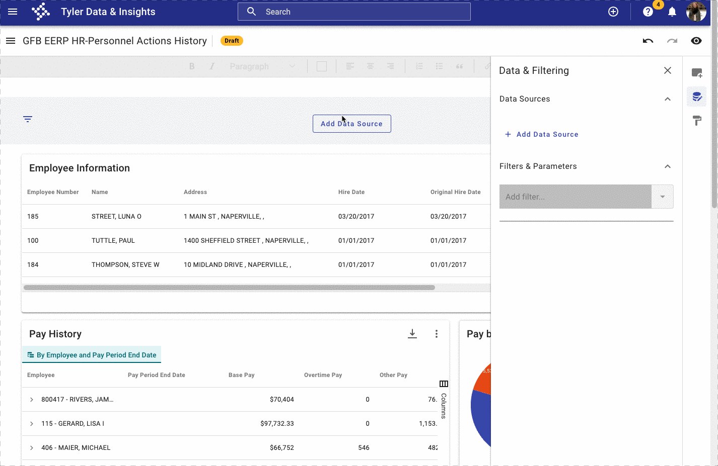Click the Add Data Source link in panel

tap(542, 134)
